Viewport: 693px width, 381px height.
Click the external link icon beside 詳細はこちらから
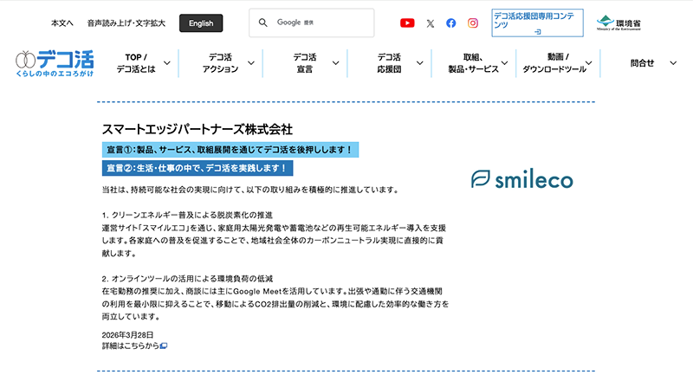pos(164,346)
